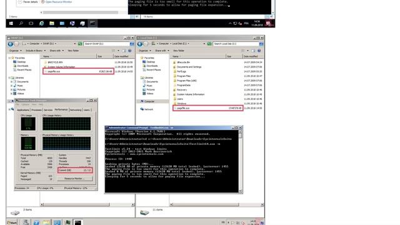
Task: Open address history dropdown in Local Disk (C:)
Action: [x=204, y=44]
